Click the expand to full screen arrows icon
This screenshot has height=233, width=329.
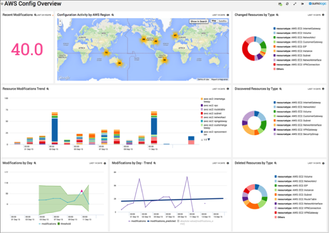pyautogui.click(x=295, y=4)
